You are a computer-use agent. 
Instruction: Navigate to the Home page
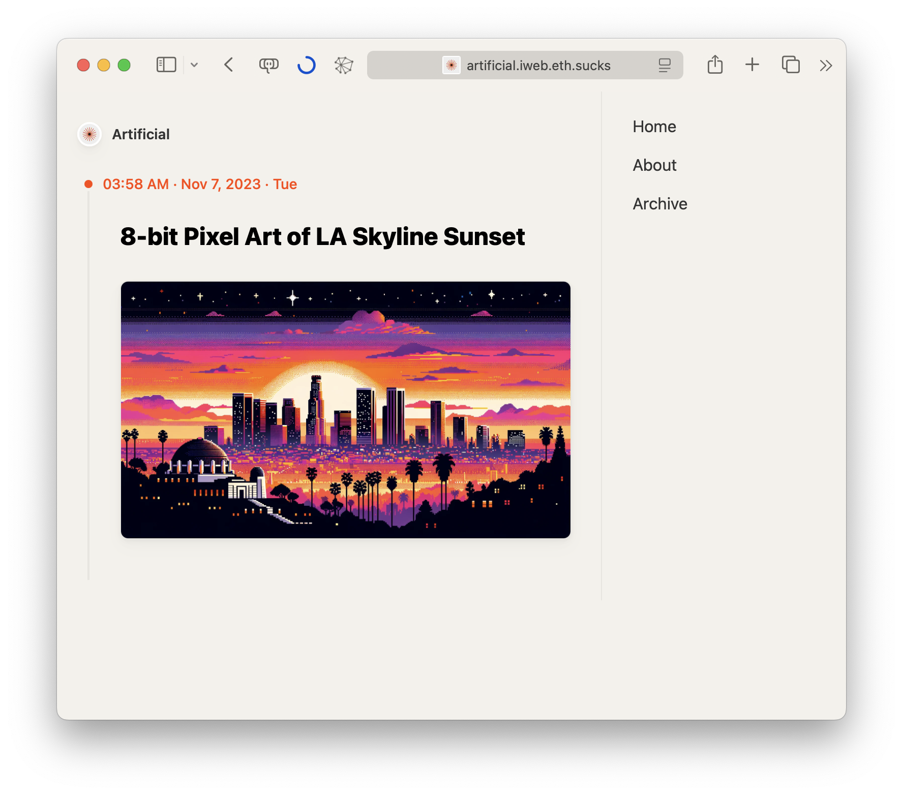654,127
